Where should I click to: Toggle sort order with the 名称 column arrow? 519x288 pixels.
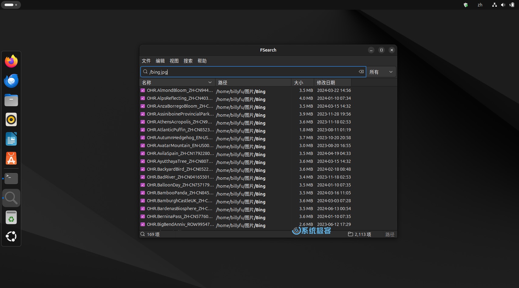click(x=210, y=82)
